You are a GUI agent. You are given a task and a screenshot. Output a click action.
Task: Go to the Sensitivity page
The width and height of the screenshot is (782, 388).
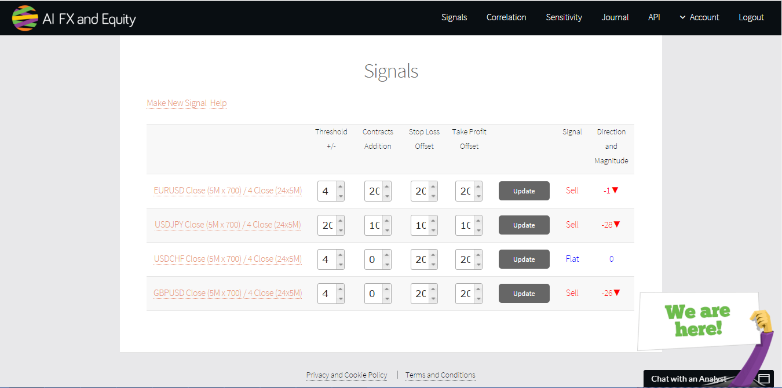[564, 17]
